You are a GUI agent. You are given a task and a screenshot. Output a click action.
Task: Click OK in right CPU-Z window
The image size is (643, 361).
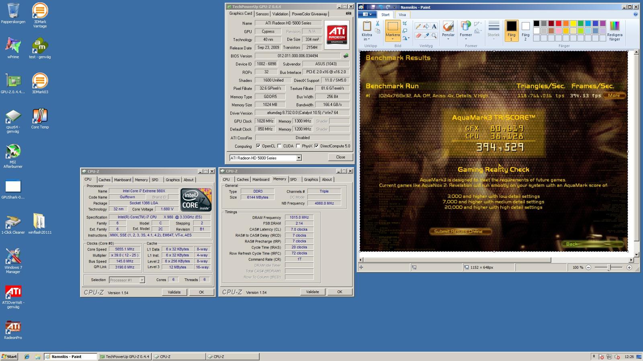pyautogui.click(x=340, y=292)
